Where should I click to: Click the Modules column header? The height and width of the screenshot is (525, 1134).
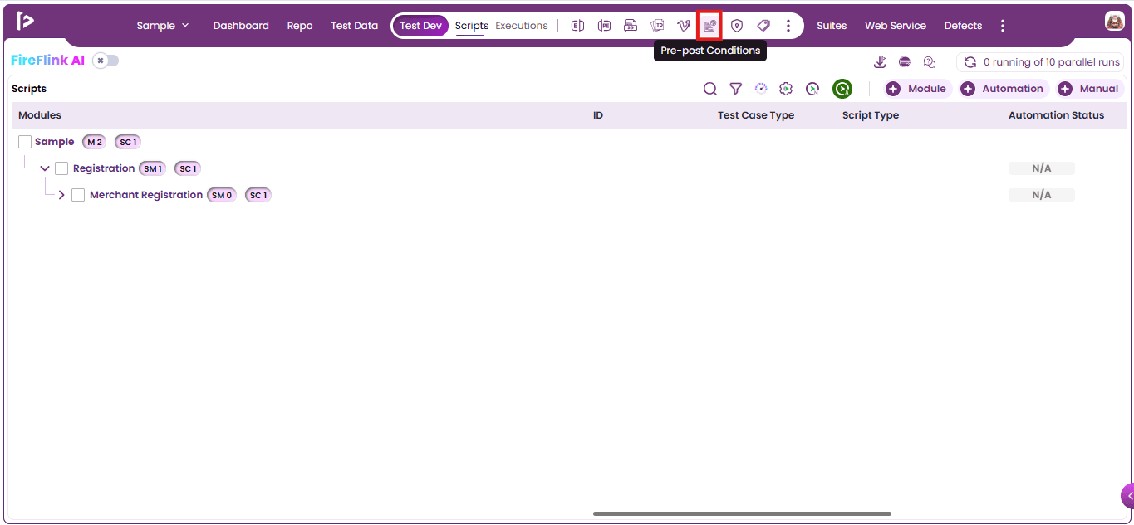point(40,115)
